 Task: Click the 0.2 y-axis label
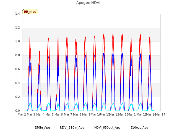(x=17, y=97)
